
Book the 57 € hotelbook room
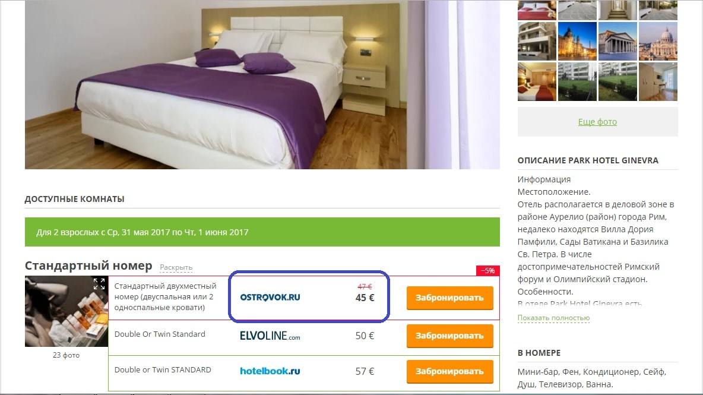click(x=449, y=371)
